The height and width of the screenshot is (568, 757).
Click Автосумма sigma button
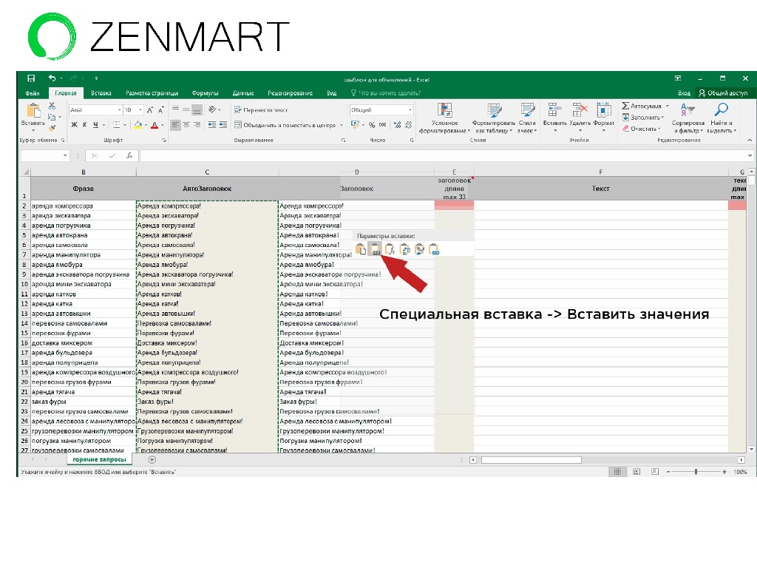(642, 106)
